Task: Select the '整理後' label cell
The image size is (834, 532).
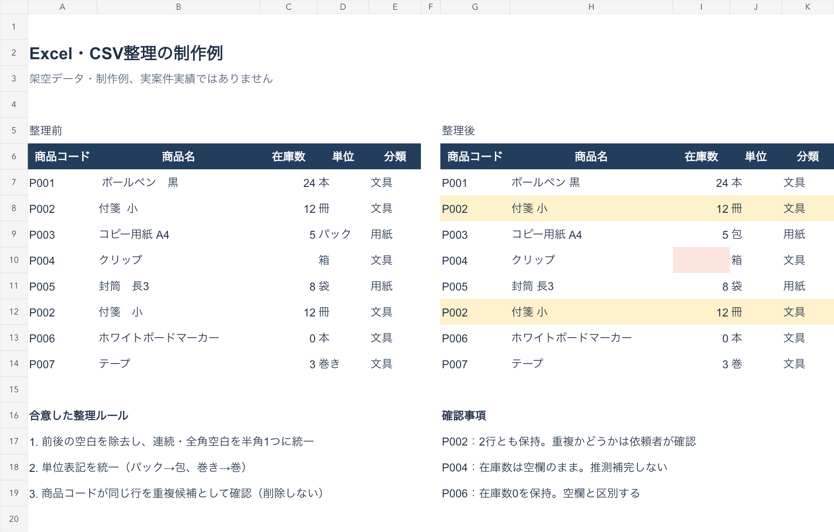Action: 458,130
